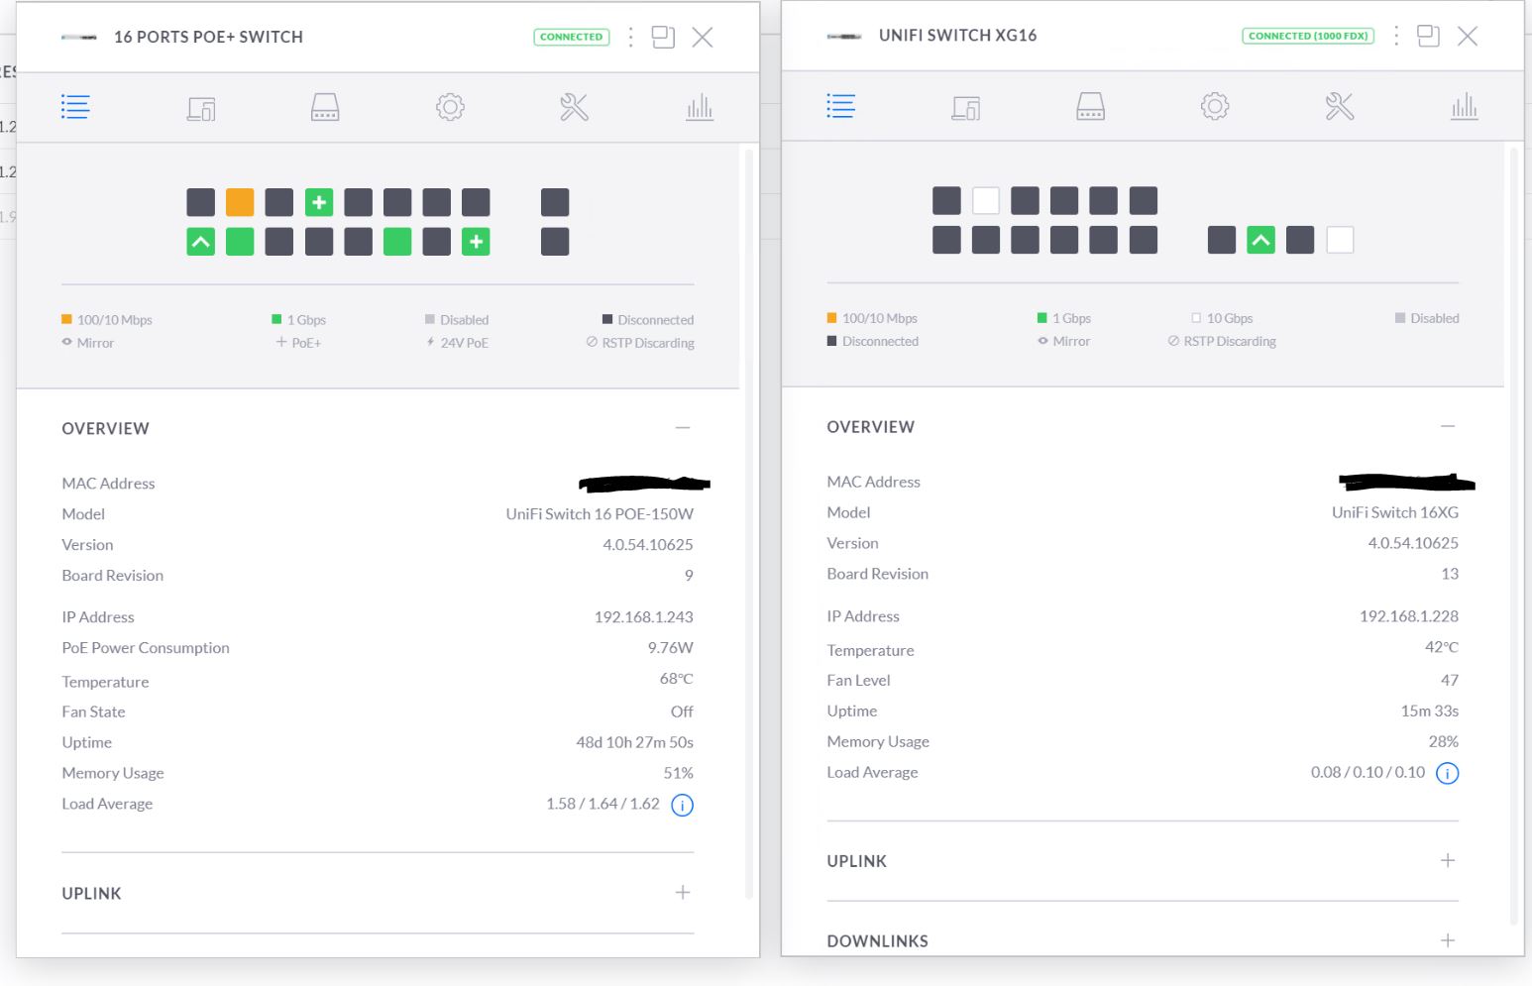Open Ports tab in 16 Ports POE+ Switch panel
Viewport: 1532px width, 986px height.
pyautogui.click(x=325, y=107)
